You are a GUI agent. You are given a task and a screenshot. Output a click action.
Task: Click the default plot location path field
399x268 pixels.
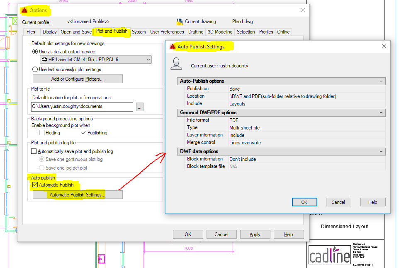pos(82,107)
